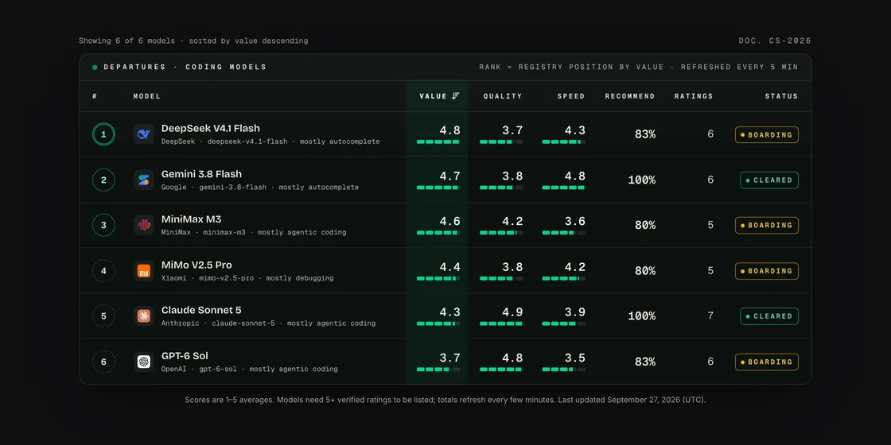The image size is (891, 445).
Task: Sort by the Model column header
Action: (x=146, y=96)
